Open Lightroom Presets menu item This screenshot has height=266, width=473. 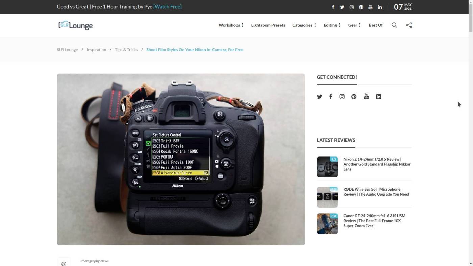point(268,25)
